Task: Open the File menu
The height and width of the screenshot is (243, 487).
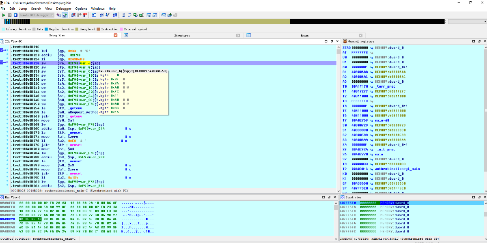Action: coord(3,9)
